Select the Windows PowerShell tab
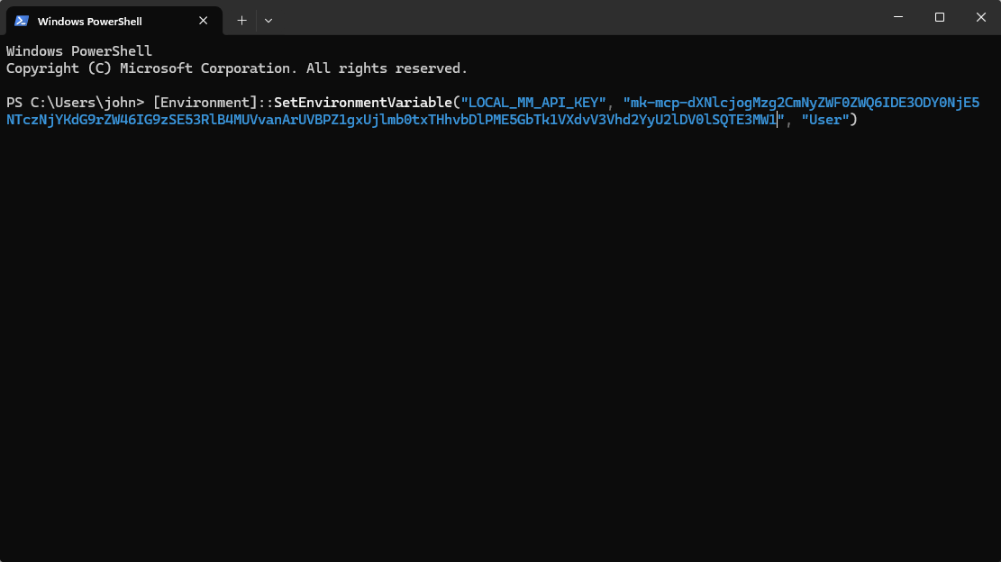Image resolution: width=1001 pixels, height=562 pixels. pyautogui.click(x=114, y=21)
